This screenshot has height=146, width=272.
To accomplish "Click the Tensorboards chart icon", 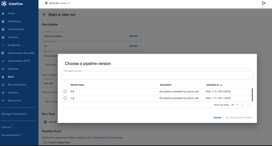I will point(3,29).
